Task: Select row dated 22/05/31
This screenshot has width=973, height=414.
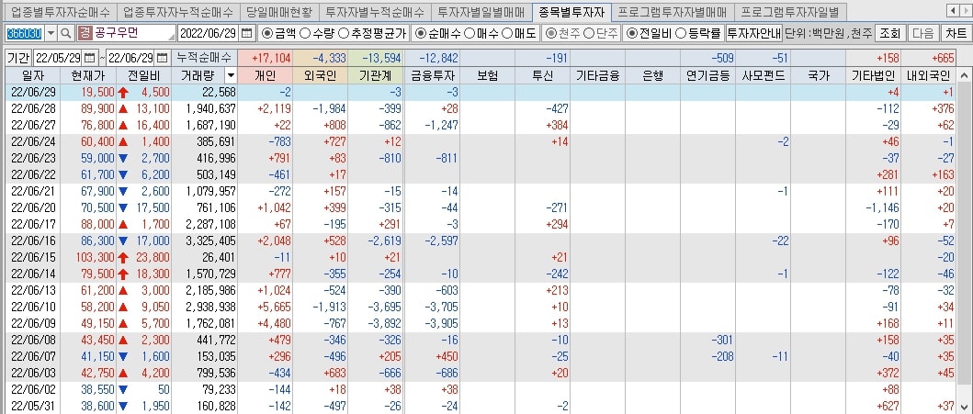Action: pos(481,406)
